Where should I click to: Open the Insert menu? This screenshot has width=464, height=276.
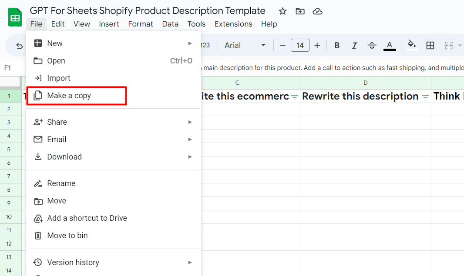[x=109, y=24]
